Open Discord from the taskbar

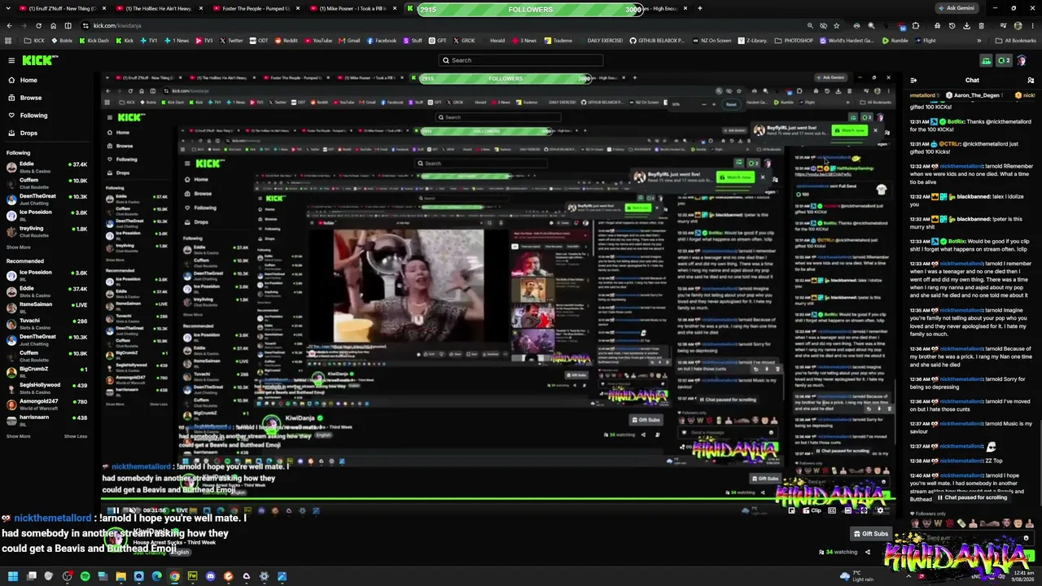[x=211, y=577]
